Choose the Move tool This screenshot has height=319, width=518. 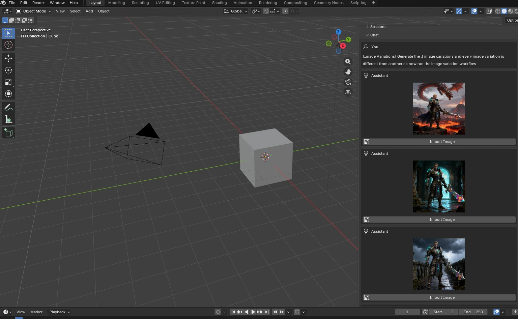point(8,58)
